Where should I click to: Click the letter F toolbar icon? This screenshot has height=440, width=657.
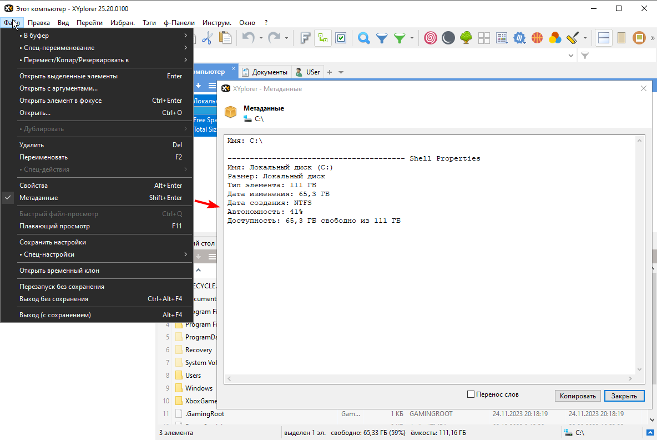(305, 38)
